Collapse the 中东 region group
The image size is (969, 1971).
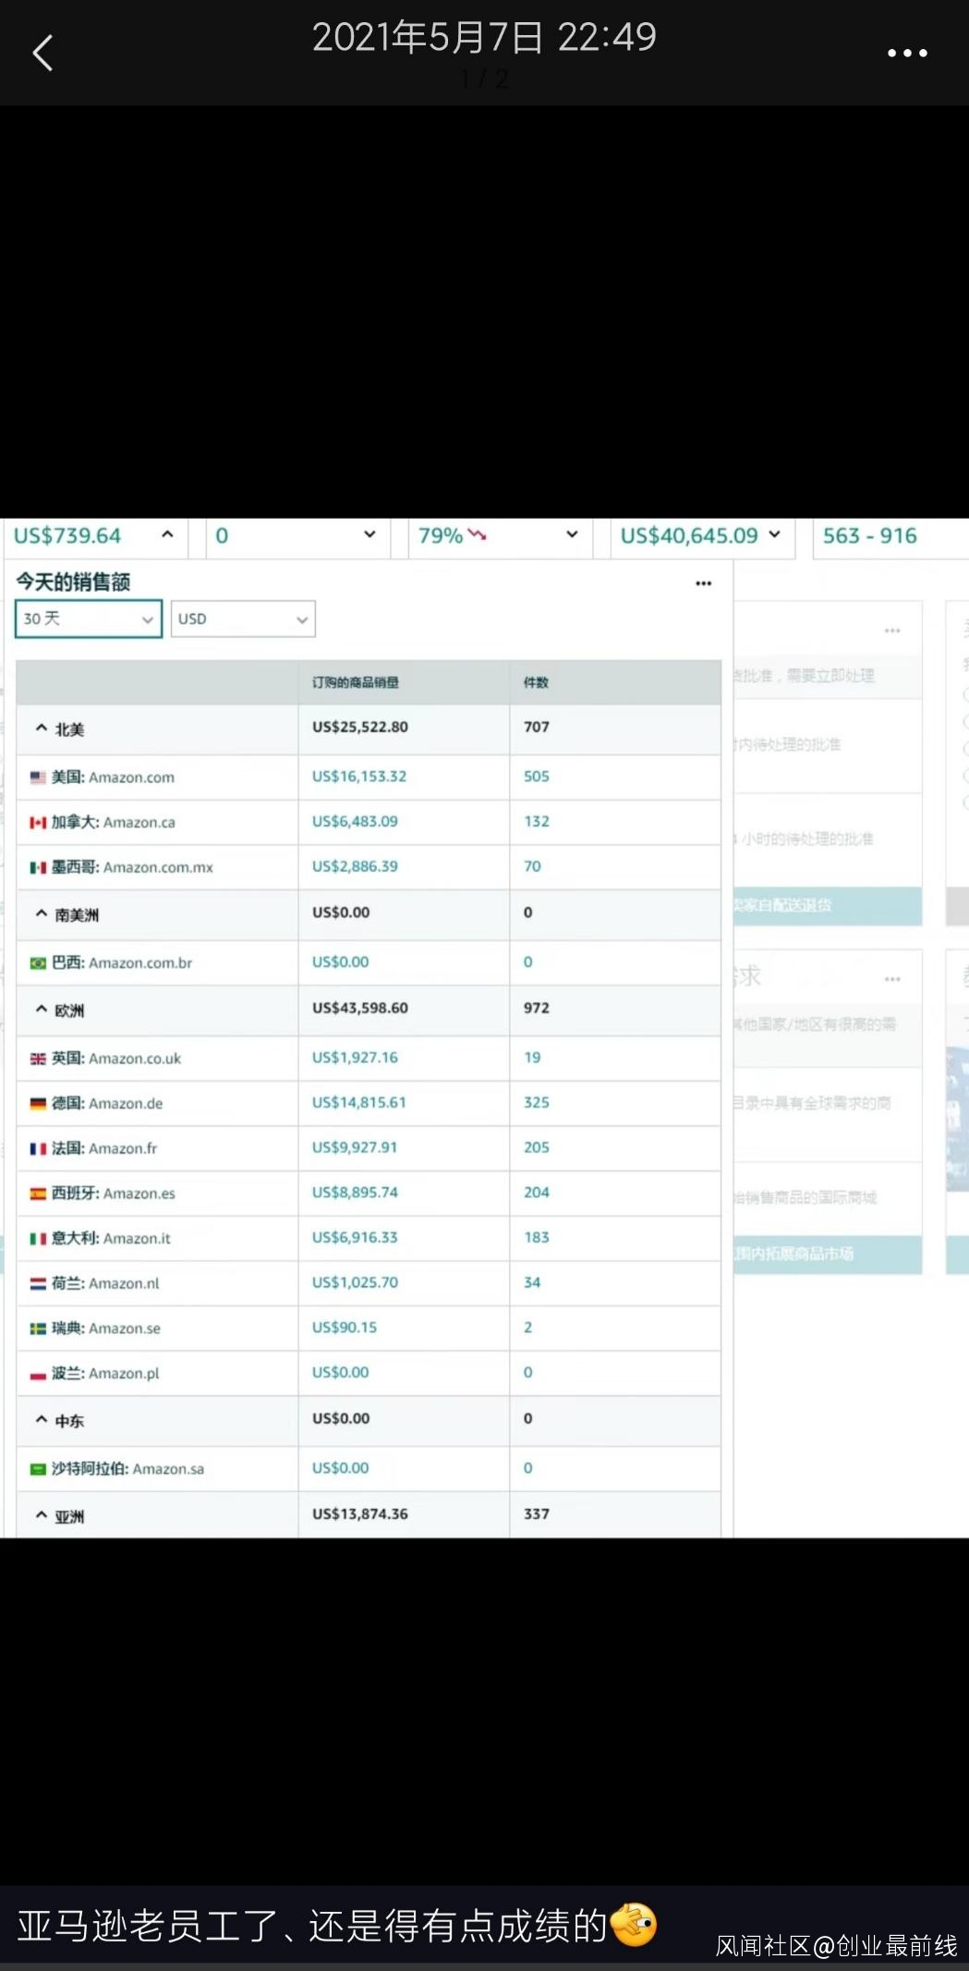pyautogui.click(x=42, y=1420)
